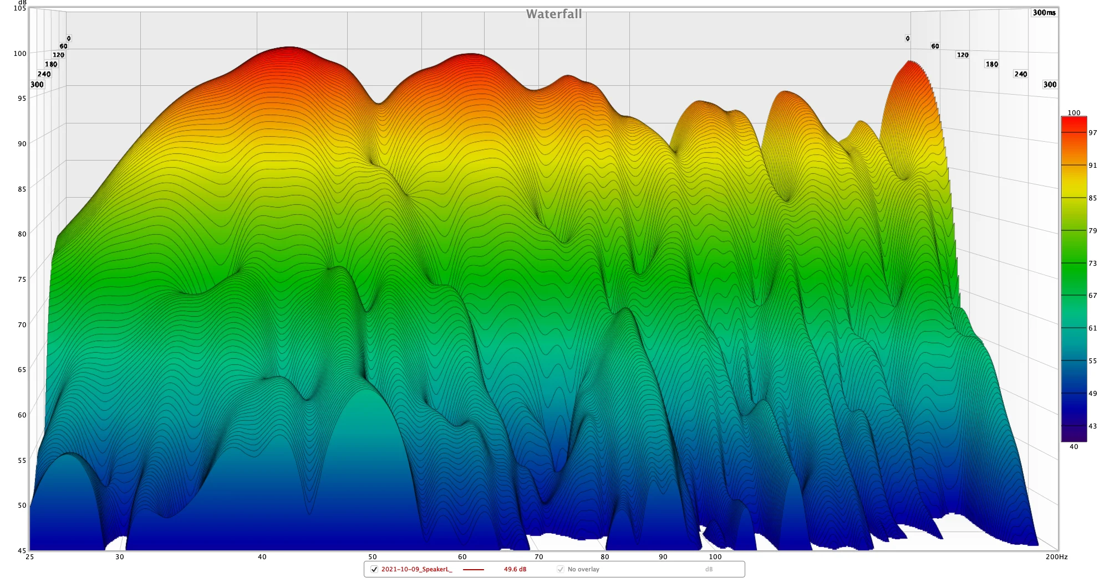Image resolution: width=1109 pixels, height=578 pixels.
Task: Click the 2021-10-09_SpeakerL_ measurement name
Action: 416,569
